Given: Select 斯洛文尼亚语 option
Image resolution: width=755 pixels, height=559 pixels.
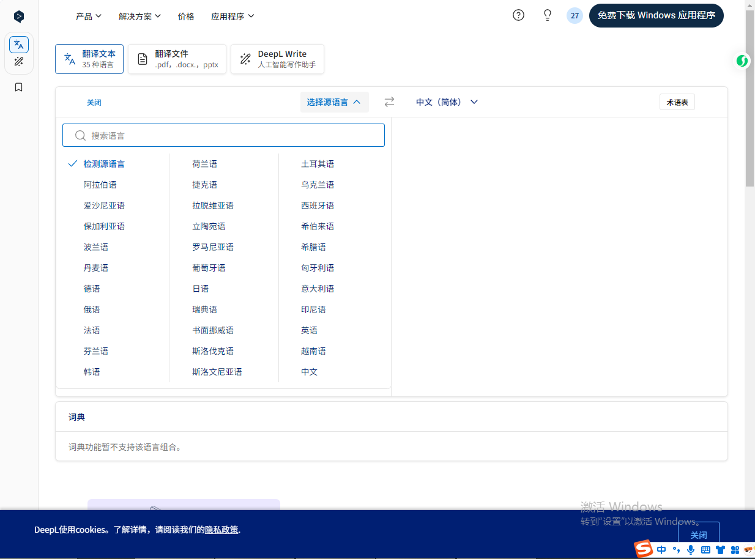Looking at the screenshot, I should click(217, 372).
